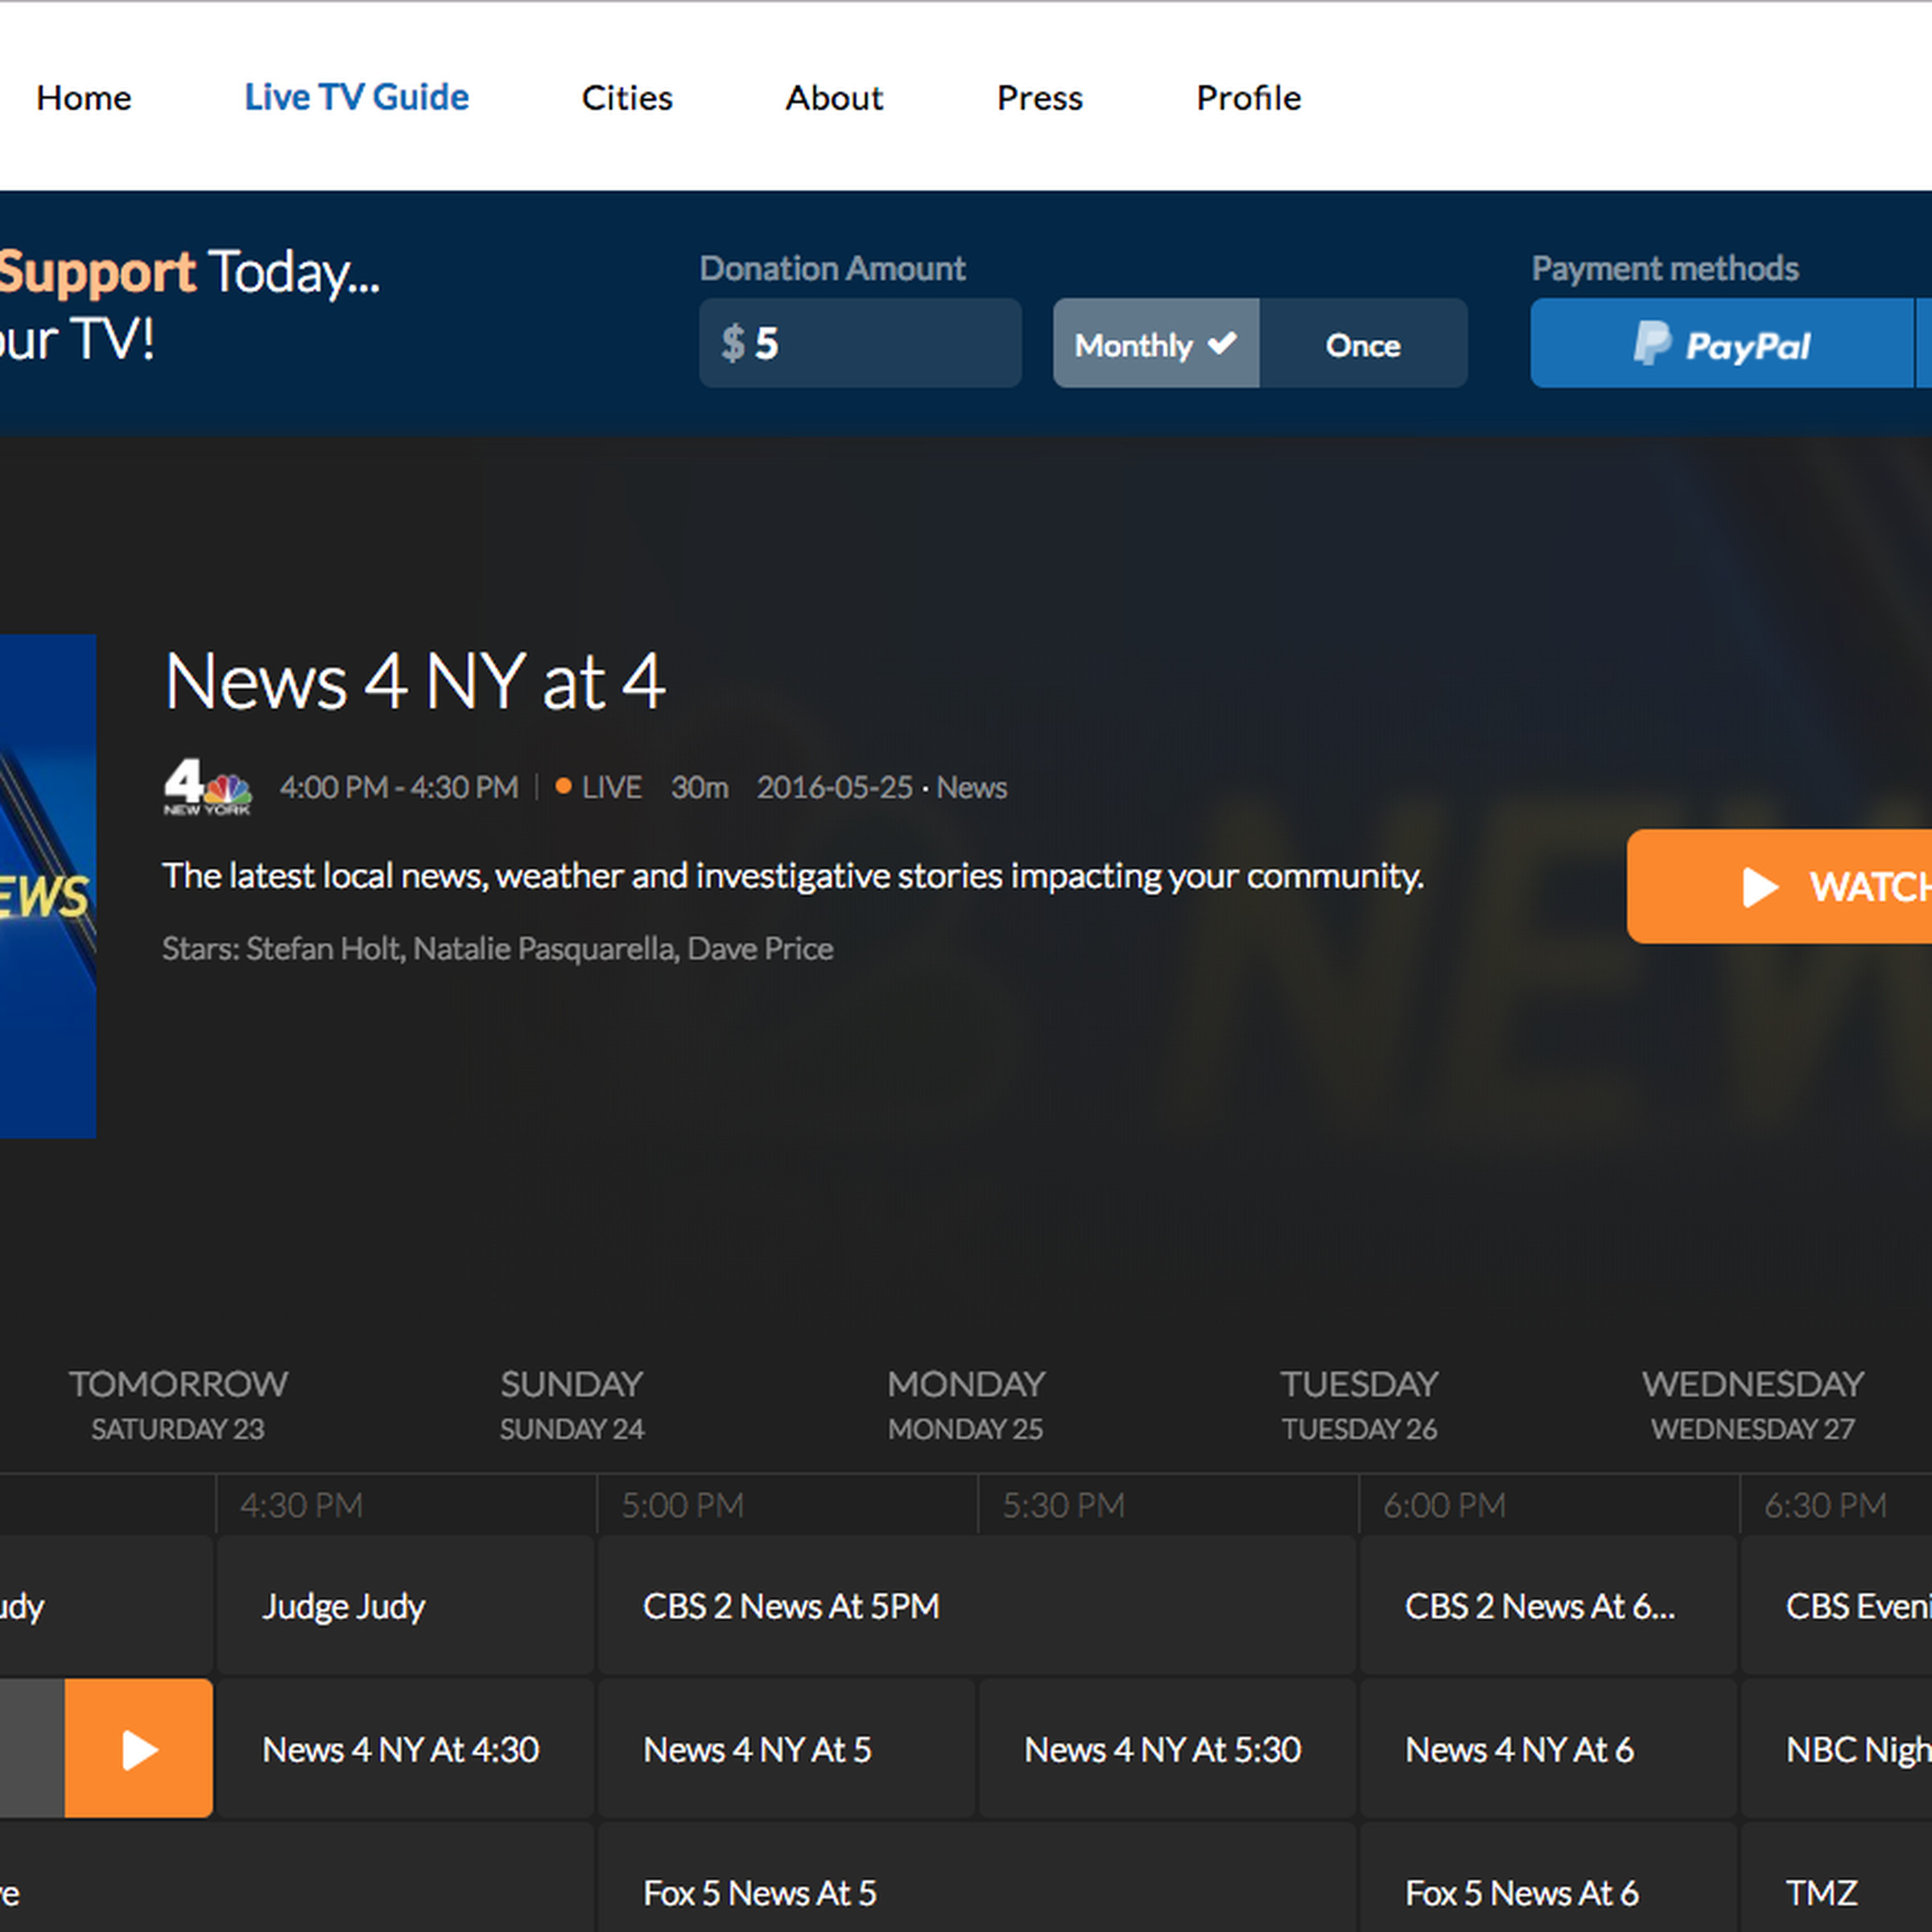Image resolution: width=1932 pixels, height=1932 pixels.
Task: Open the CBS Evening listing at 6:30
Action: click(x=1837, y=1606)
